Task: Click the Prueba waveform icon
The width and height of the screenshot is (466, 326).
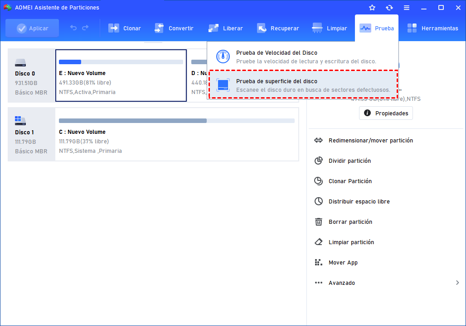Action: click(365, 28)
